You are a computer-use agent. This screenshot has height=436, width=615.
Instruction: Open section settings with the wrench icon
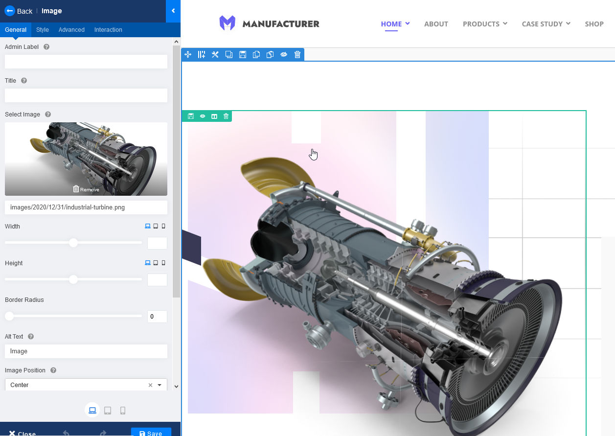pyautogui.click(x=215, y=55)
